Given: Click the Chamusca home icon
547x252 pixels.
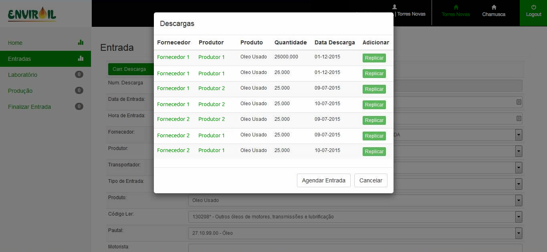Looking at the screenshot, I should click(x=494, y=7).
